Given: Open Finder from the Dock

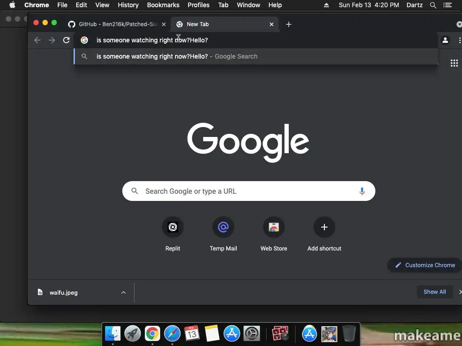Looking at the screenshot, I should [x=113, y=334].
